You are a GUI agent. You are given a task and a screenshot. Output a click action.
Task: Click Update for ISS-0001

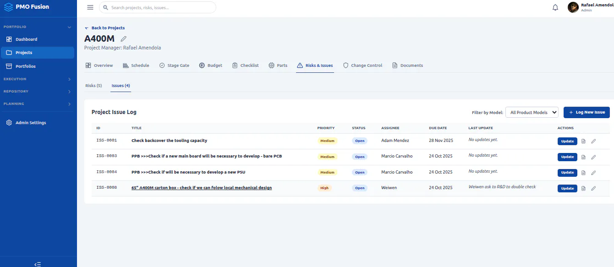click(x=567, y=141)
